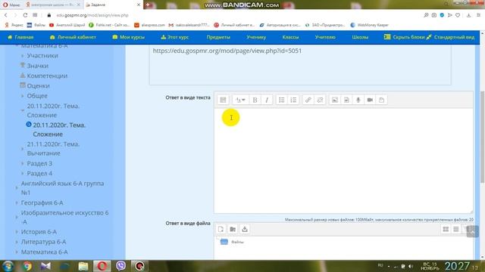This screenshot has width=485, height=272.
Task: Click the browser back arrow
Action: [5, 15]
